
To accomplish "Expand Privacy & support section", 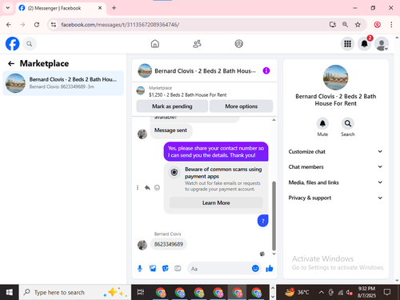I will (x=335, y=198).
